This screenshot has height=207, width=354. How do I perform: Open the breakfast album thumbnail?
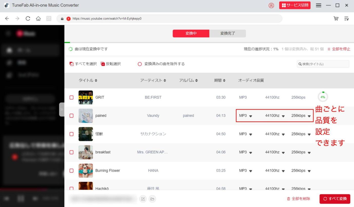tap(85, 152)
